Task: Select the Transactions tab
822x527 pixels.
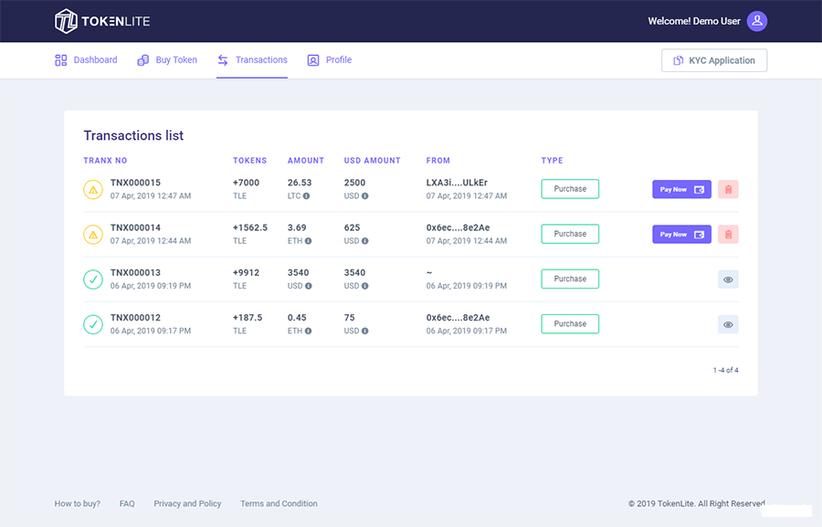Action: click(x=252, y=60)
